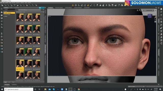Open the Create menu

pyautogui.click(x=7, y=3)
